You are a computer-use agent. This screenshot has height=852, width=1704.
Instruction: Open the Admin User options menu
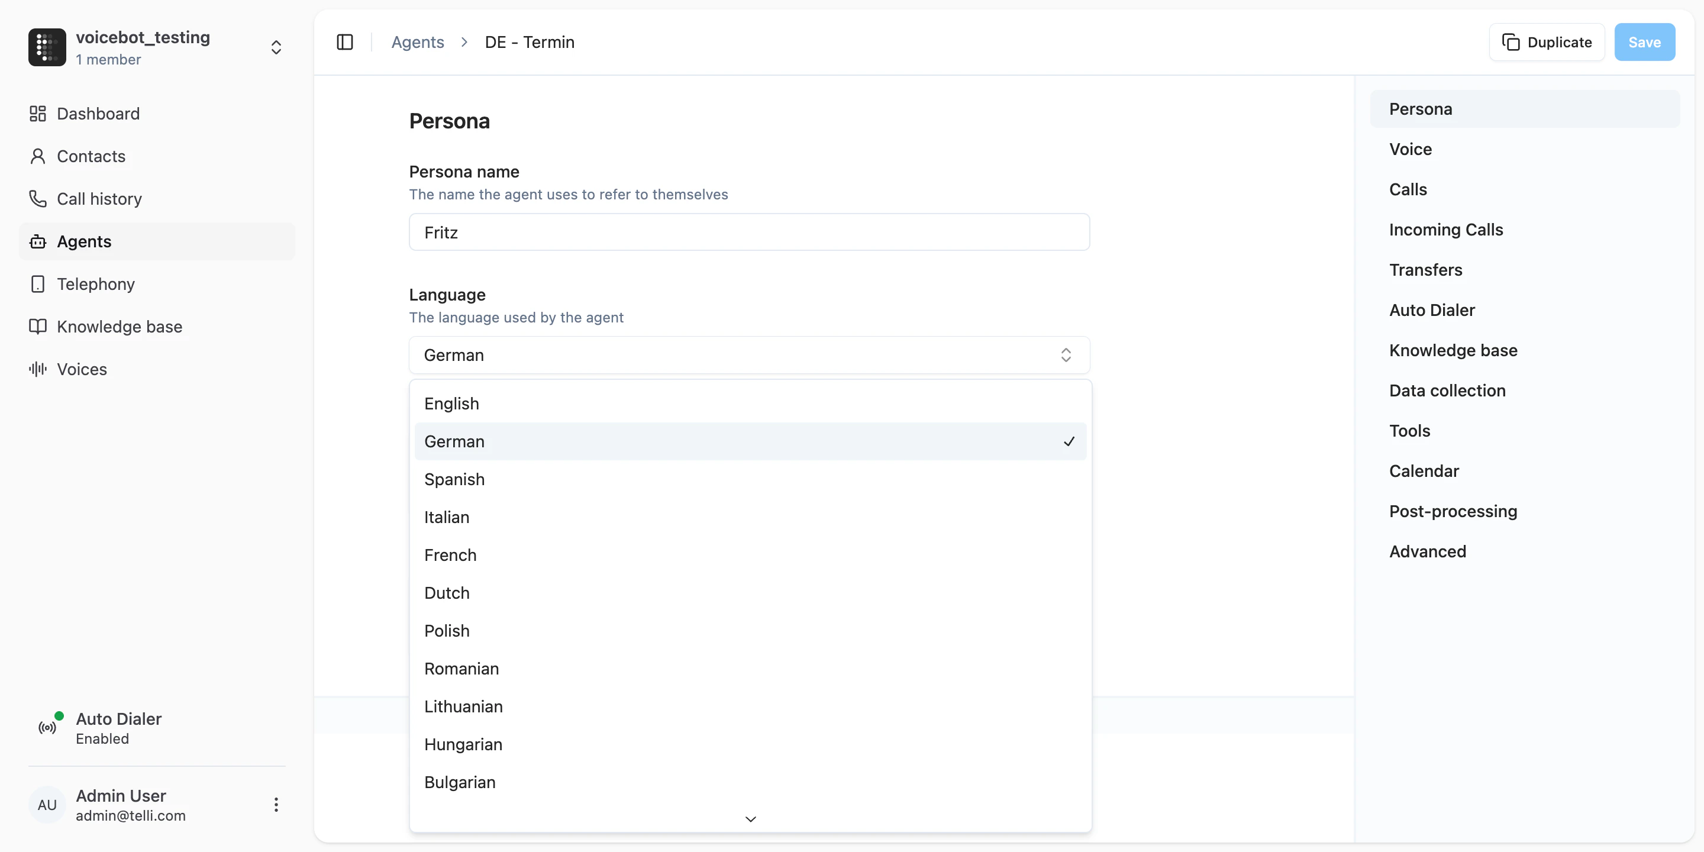276,805
